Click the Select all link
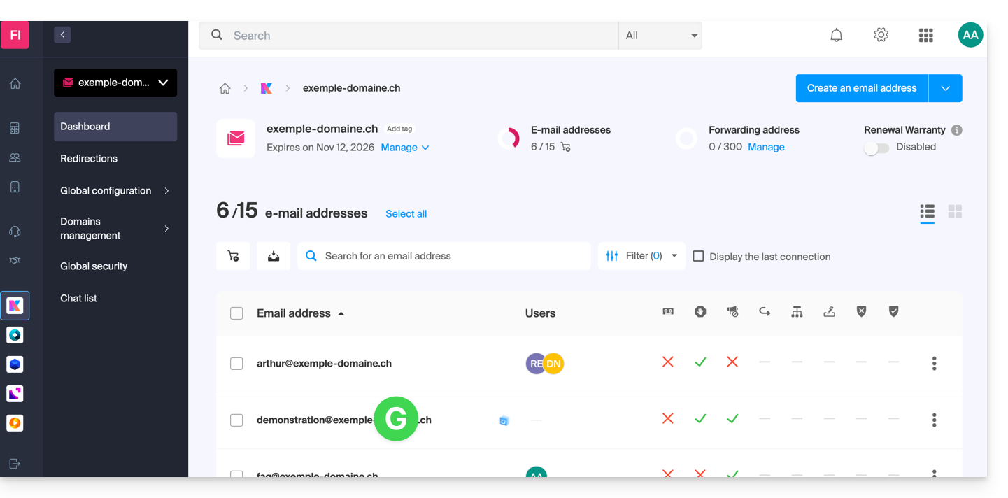 406,214
